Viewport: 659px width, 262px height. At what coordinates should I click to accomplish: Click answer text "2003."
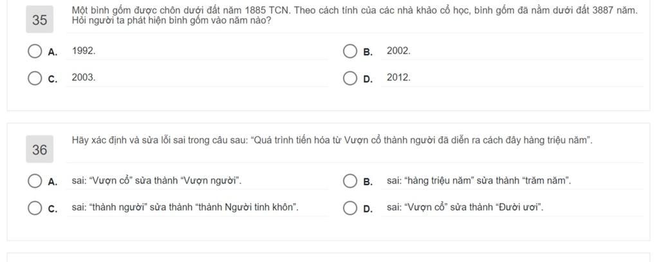click(84, 77)
